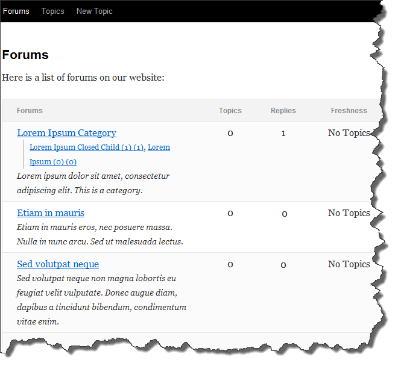Click Sed volutpat neque replies count 0

tap(283, 265)
